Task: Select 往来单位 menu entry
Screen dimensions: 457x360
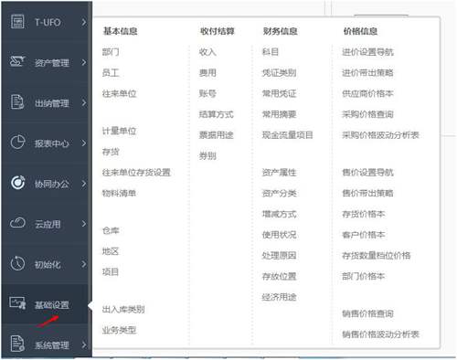Action: tap(119, 93)
